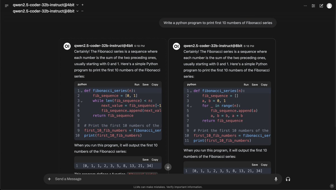
Task: Click 'a, b = 0, 1' line in 8bit code
Action: point(214,101)
